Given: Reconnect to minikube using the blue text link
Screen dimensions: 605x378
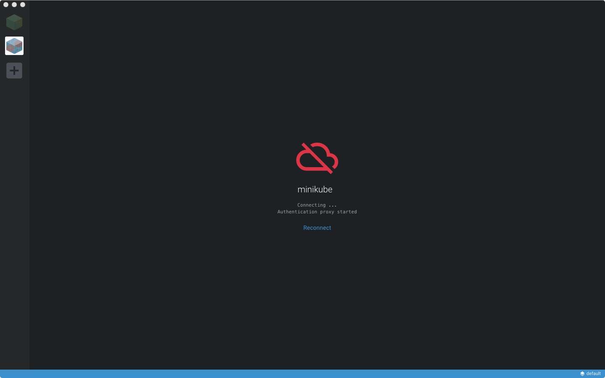Looking at the screenshot, I should click(317, 228).
